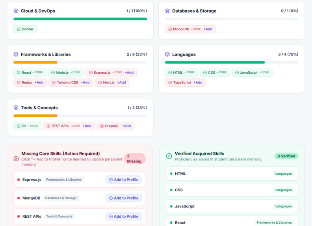This screenshot has width=312, height=226.
Task: Click Add to Profile for REST APIs
Action: (124, 217)
